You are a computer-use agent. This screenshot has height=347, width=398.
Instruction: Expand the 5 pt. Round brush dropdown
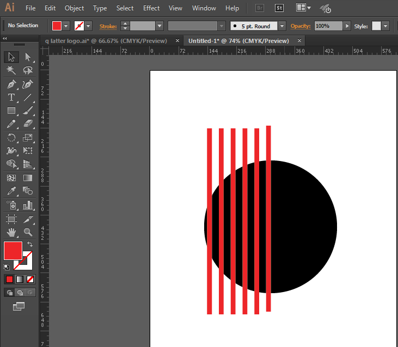coord(281,26)
